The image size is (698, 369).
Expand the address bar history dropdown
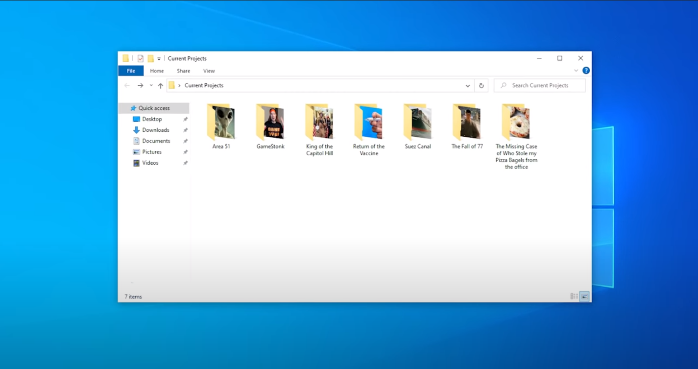coord(468,85)
